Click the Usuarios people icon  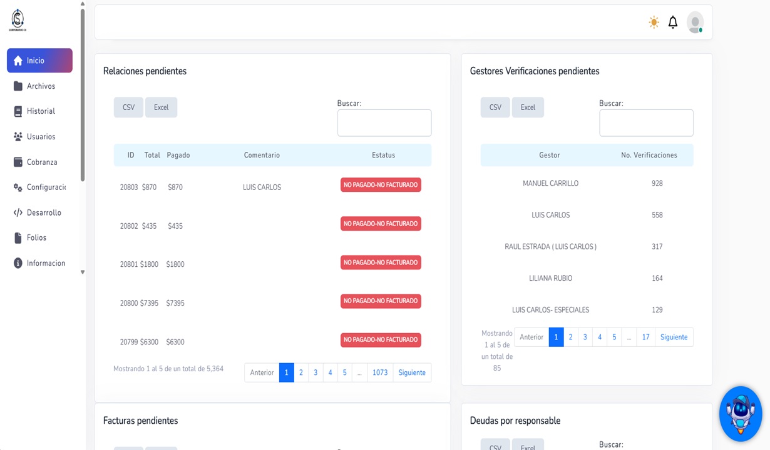click(18, 136)
